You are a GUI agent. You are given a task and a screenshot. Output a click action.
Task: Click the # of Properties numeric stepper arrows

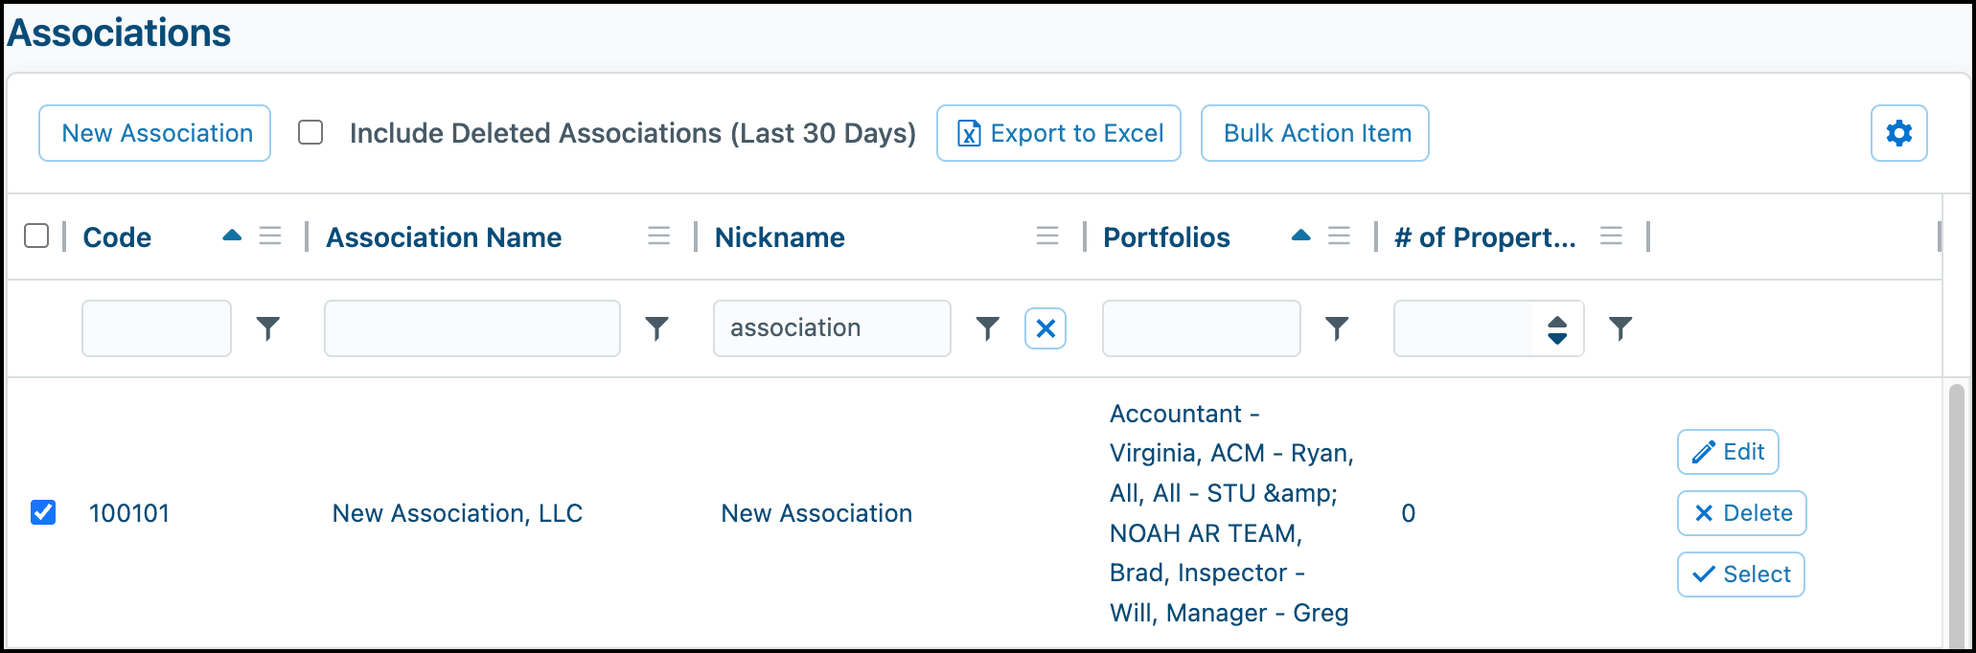pos(1557,329)
